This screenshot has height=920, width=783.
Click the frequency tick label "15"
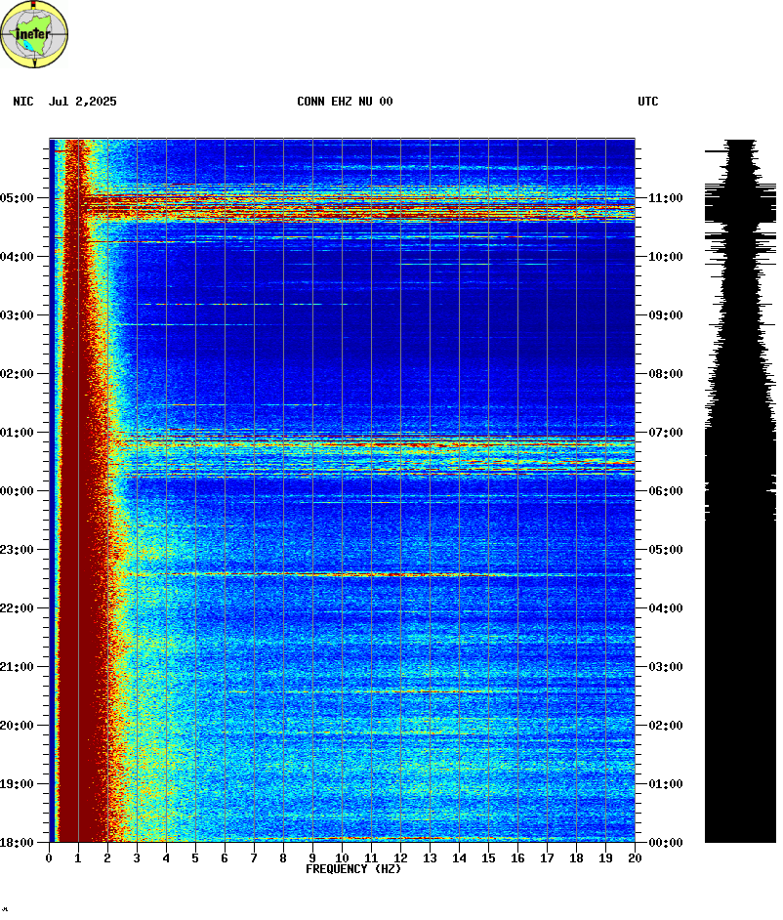pyautogui.click(x=488, y=858)
